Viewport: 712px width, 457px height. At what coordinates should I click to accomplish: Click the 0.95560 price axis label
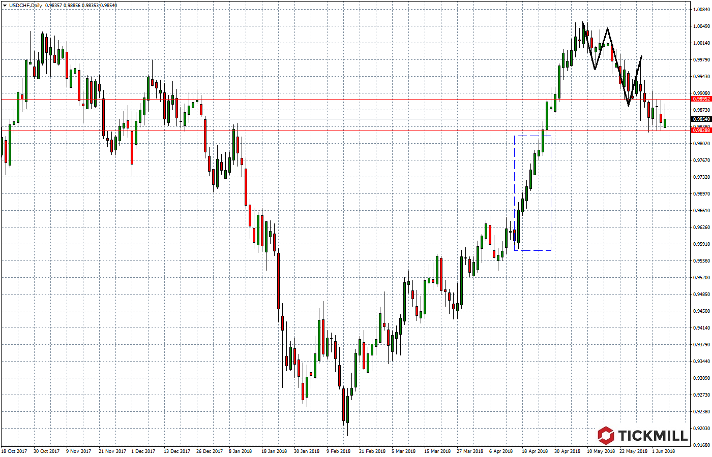pyautogui.click(x=701, y=260)
